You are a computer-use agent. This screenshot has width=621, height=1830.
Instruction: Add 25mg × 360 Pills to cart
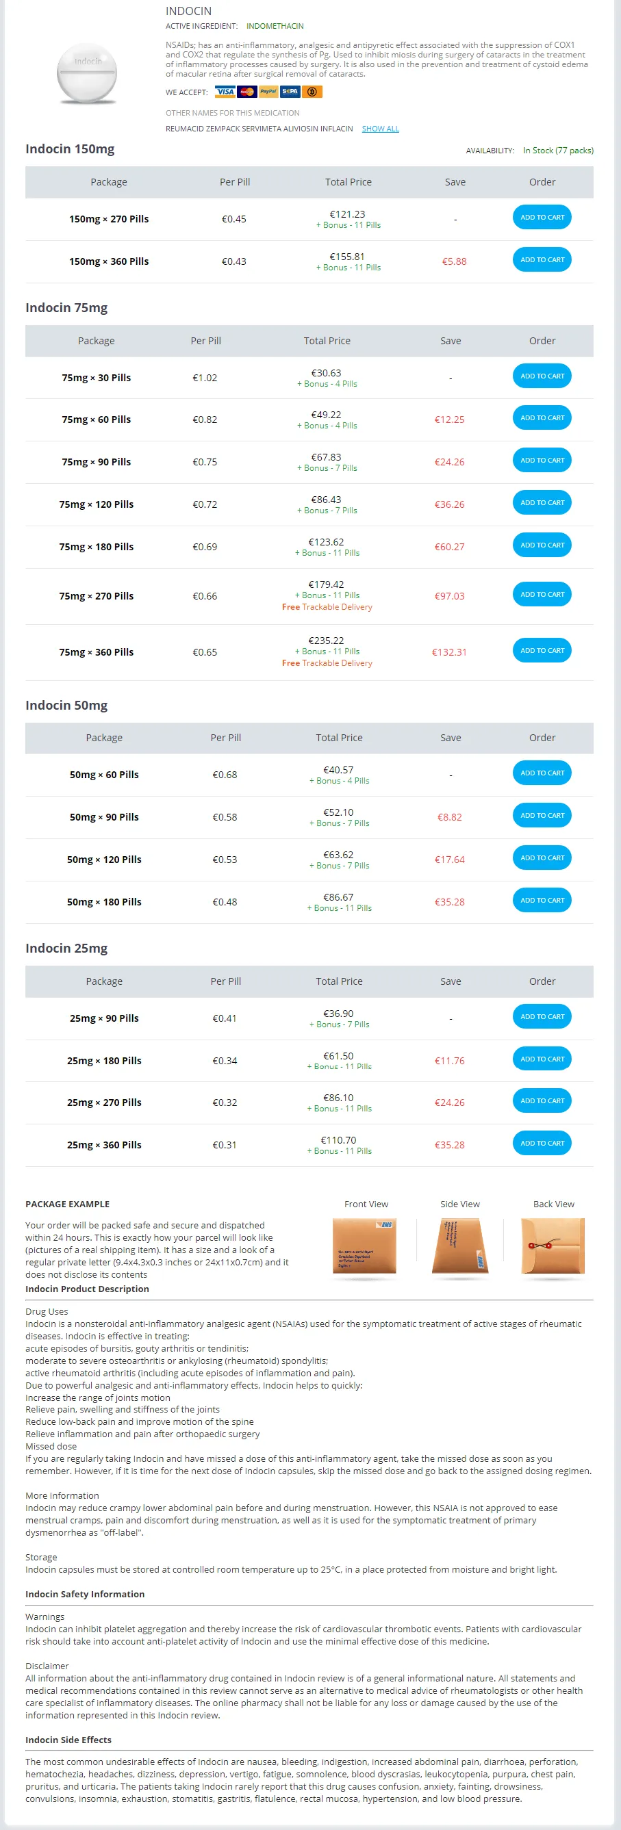point(542,1143)
